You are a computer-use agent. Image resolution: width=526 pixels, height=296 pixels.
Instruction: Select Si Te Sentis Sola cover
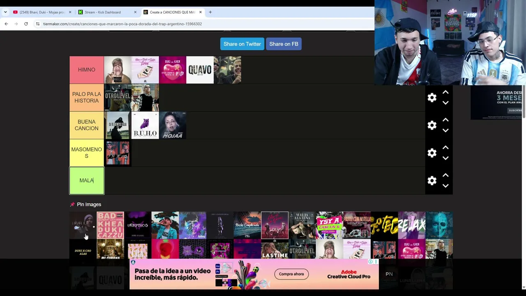[118, 125]
